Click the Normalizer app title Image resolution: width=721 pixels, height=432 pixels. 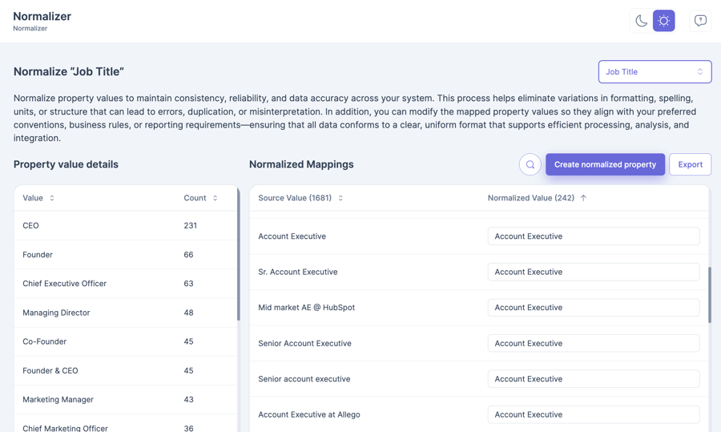tap(42, 16)
